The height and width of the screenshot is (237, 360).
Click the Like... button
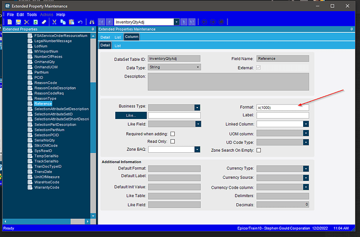(131, 115)
